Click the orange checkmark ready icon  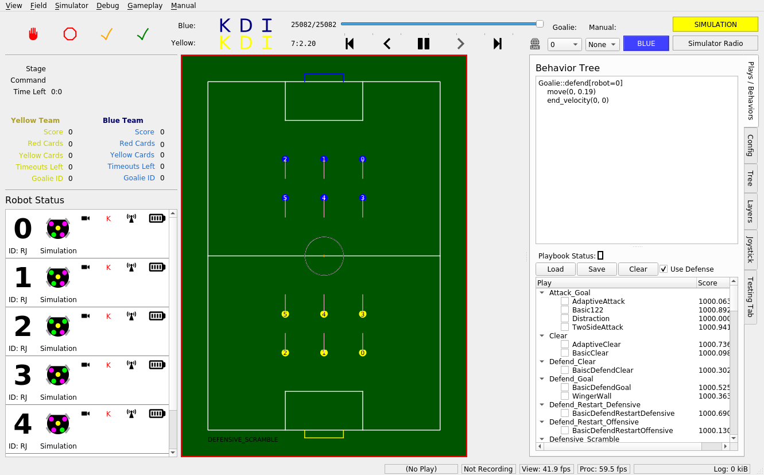tap(107, 34)
